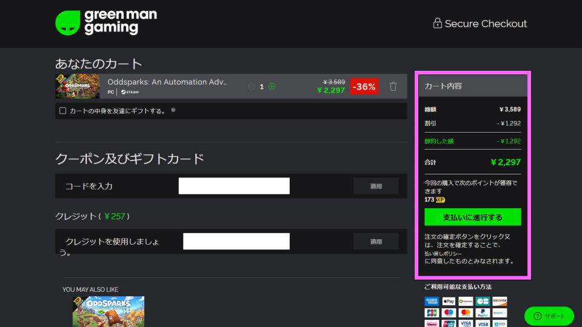
Task: Click the American Express payment icon
Action: coord(432,302)
